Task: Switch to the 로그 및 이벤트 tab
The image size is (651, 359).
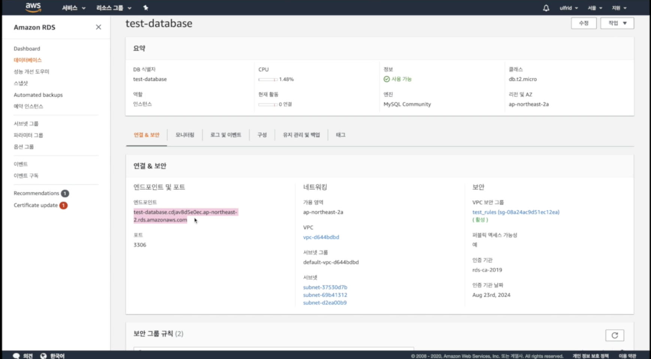Action: pos(225,135)
